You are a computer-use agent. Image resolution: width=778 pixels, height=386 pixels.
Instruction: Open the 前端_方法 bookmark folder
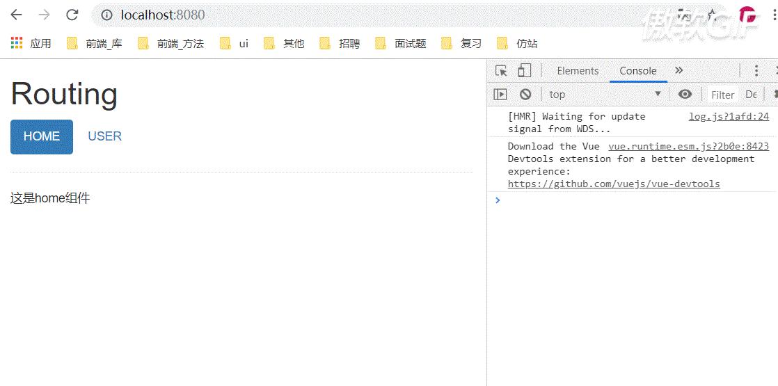click(x=171, y=44)
